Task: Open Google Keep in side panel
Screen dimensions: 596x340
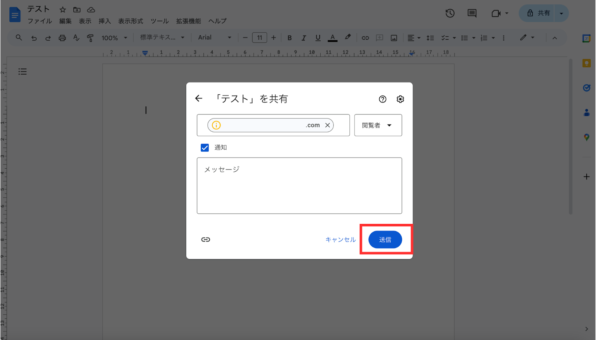Action: [x=586, y=63]
